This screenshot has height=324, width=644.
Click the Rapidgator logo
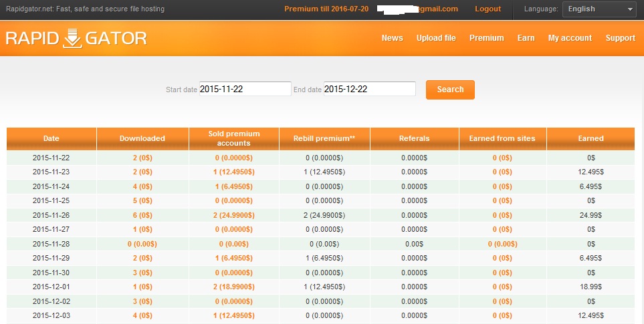(x=76, y=38)
